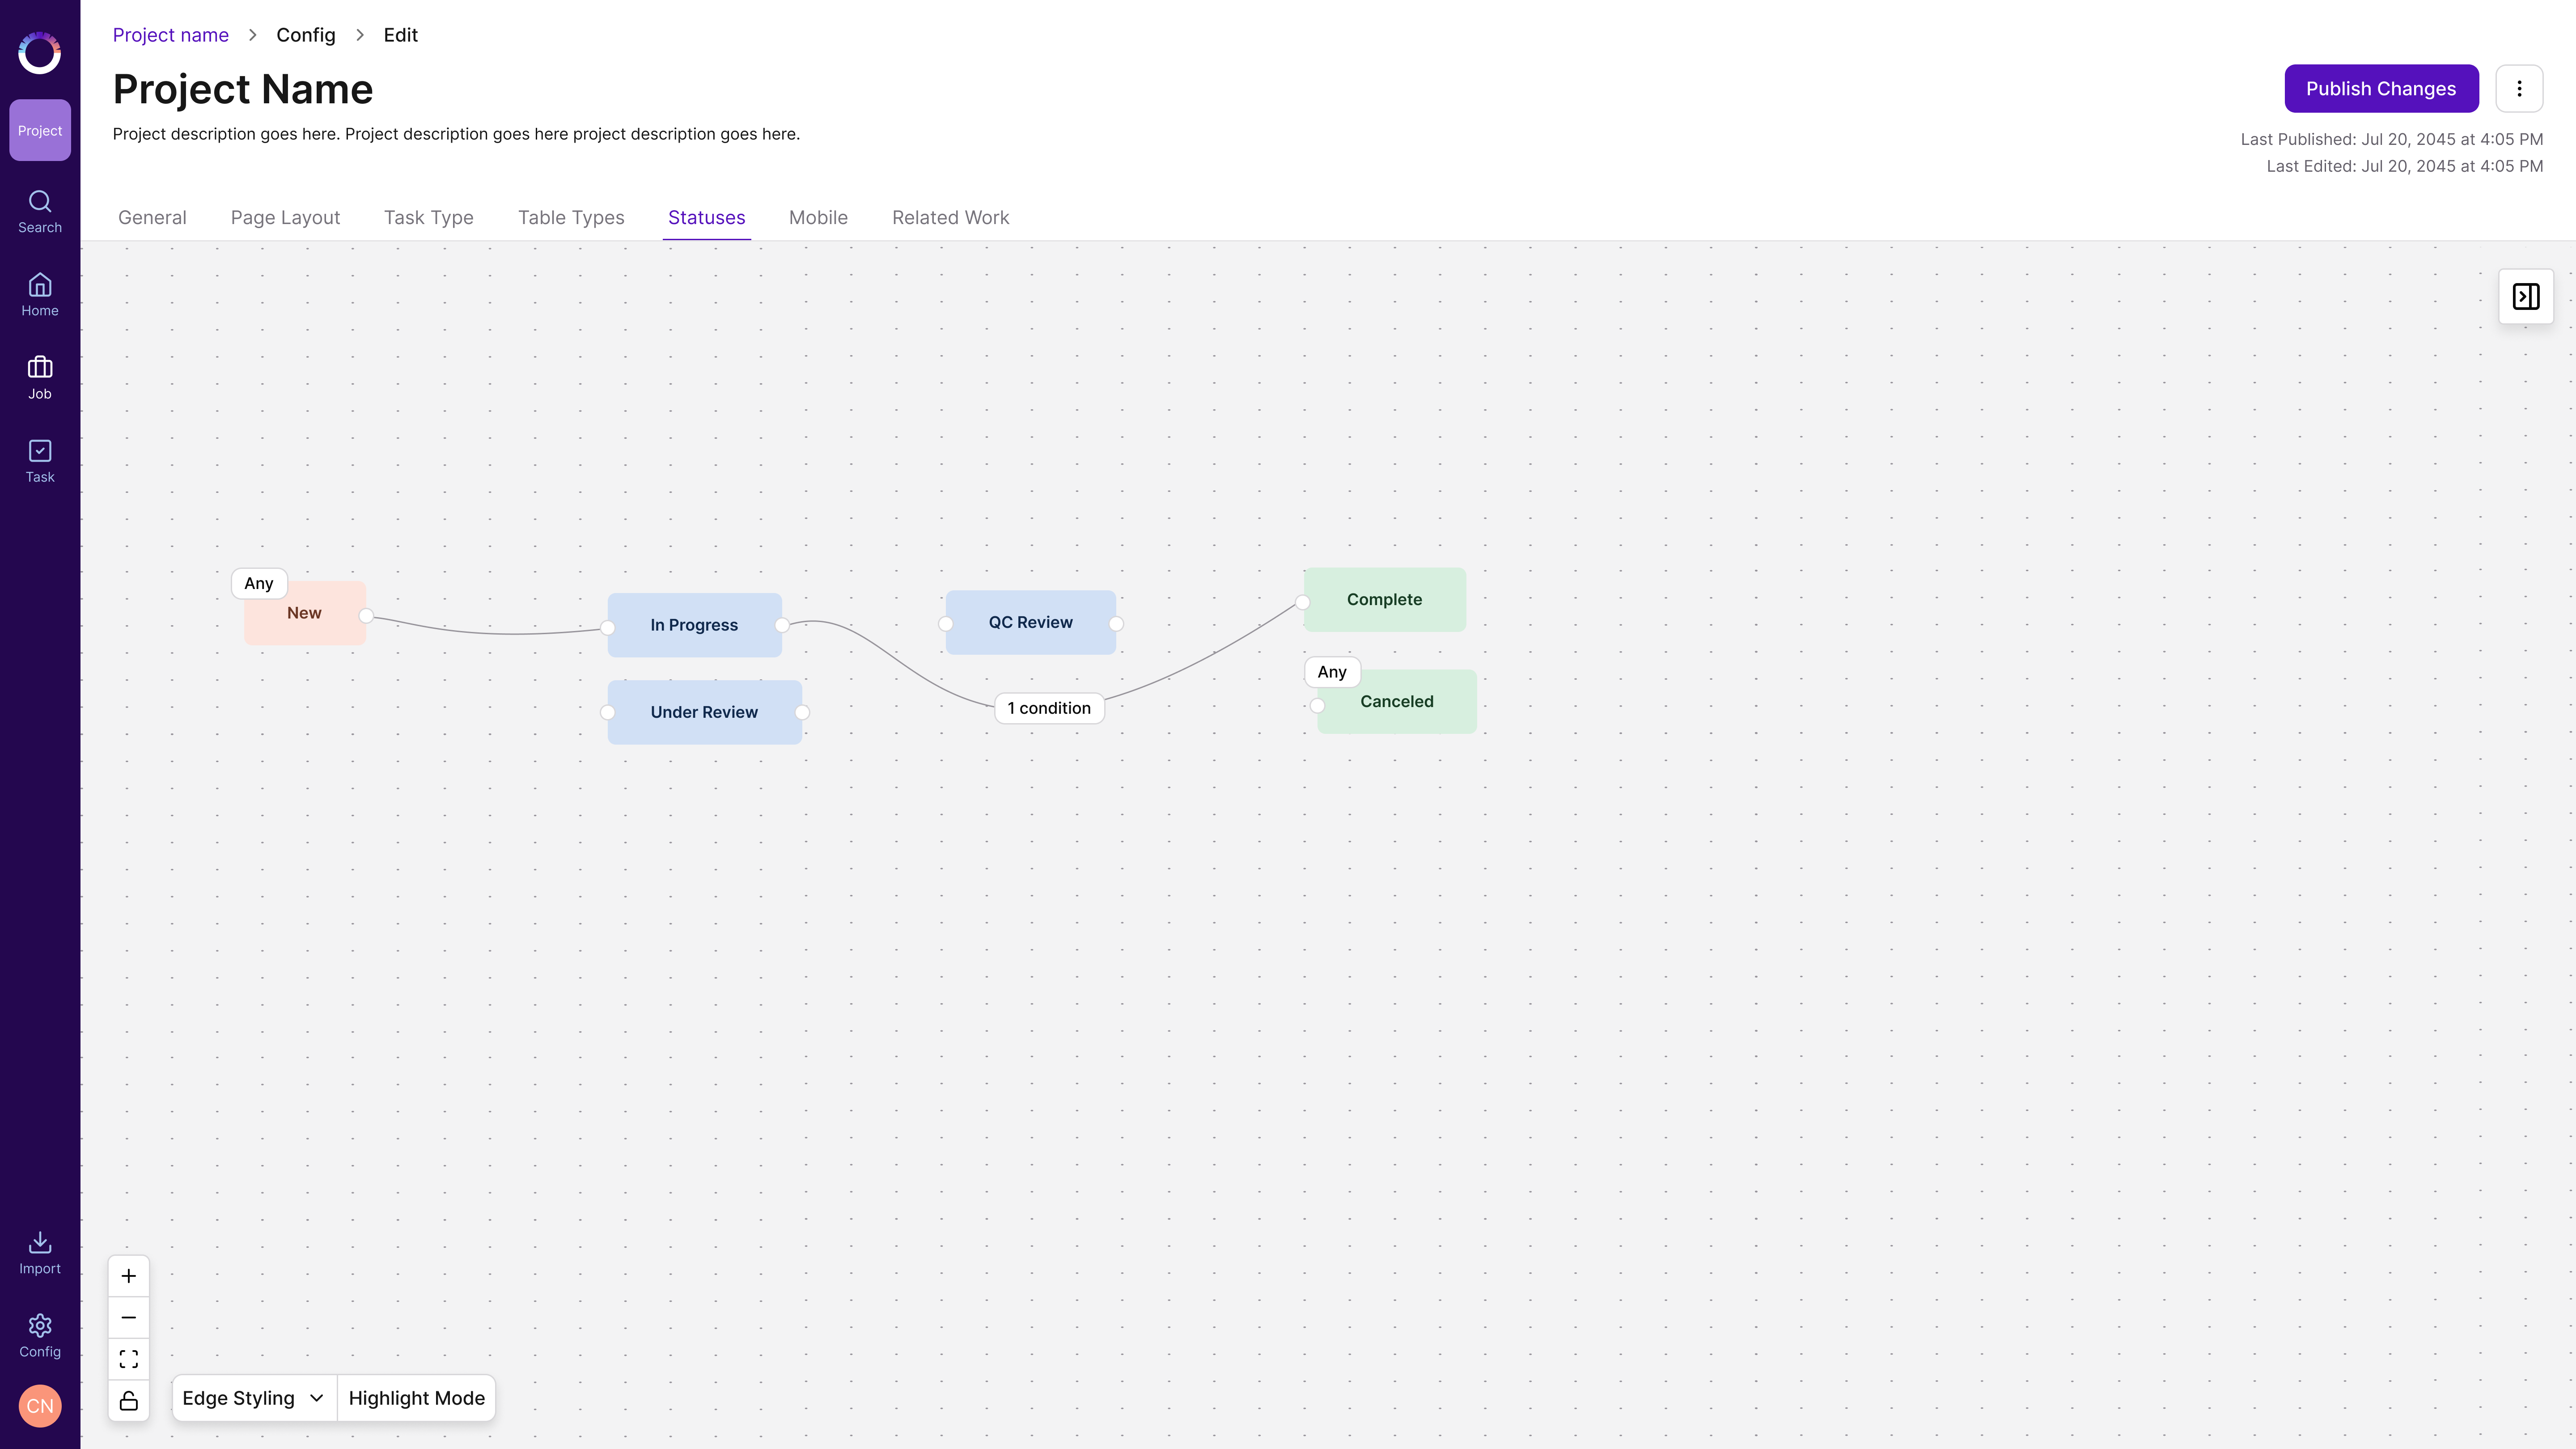This screenshot has width=2576, height=1449.
Task: Switch to the General tab
Action: coord(152,217)
